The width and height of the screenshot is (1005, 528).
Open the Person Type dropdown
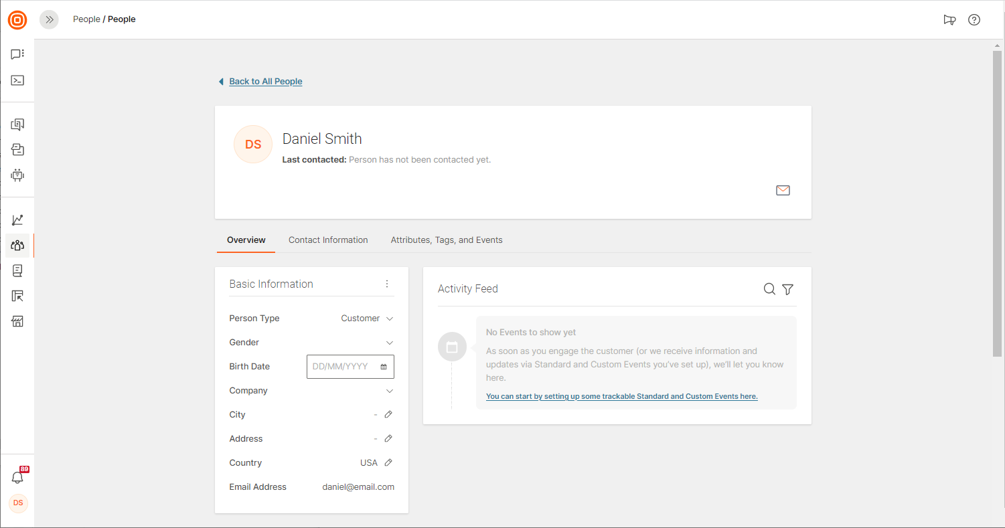point(367,319)
